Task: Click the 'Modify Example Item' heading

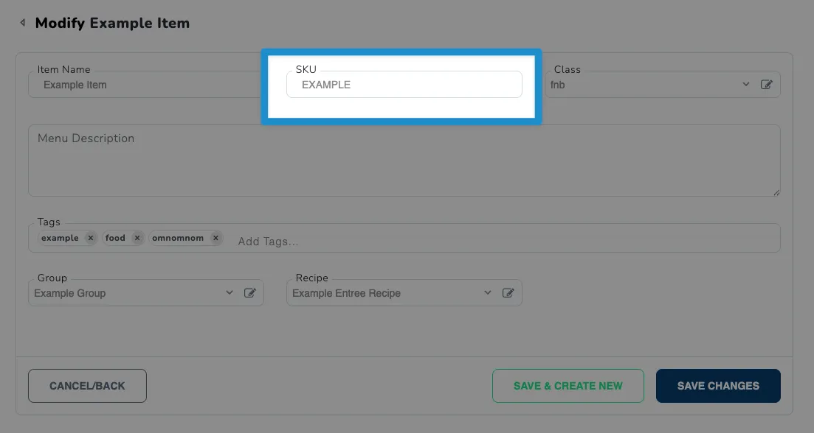Action: click(112, 23)
